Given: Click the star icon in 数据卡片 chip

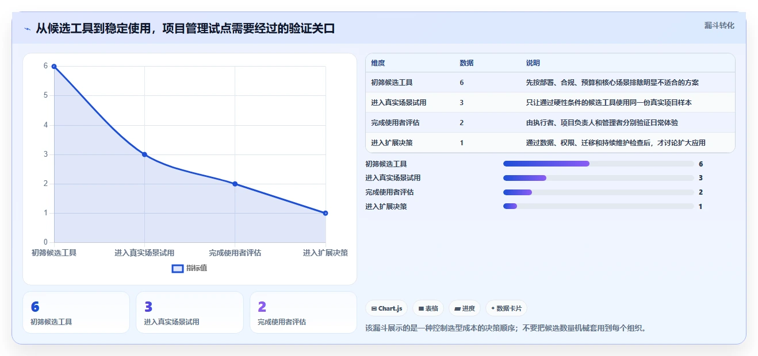Looking at the screenshot, I should 493,308.
